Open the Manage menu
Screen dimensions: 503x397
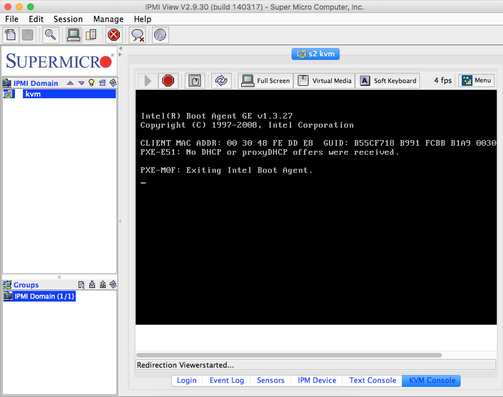[x=109, y=19]
